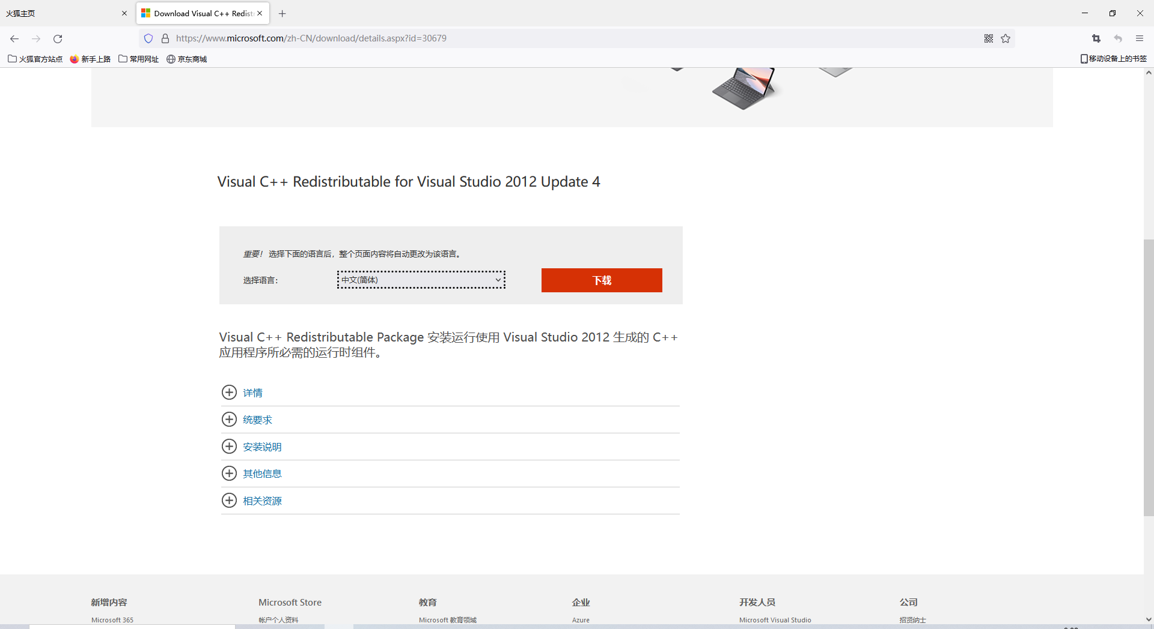1154x629 pixels.
Task: Open 常用网址 bookmark folder
Action: [x=139, y=59]
